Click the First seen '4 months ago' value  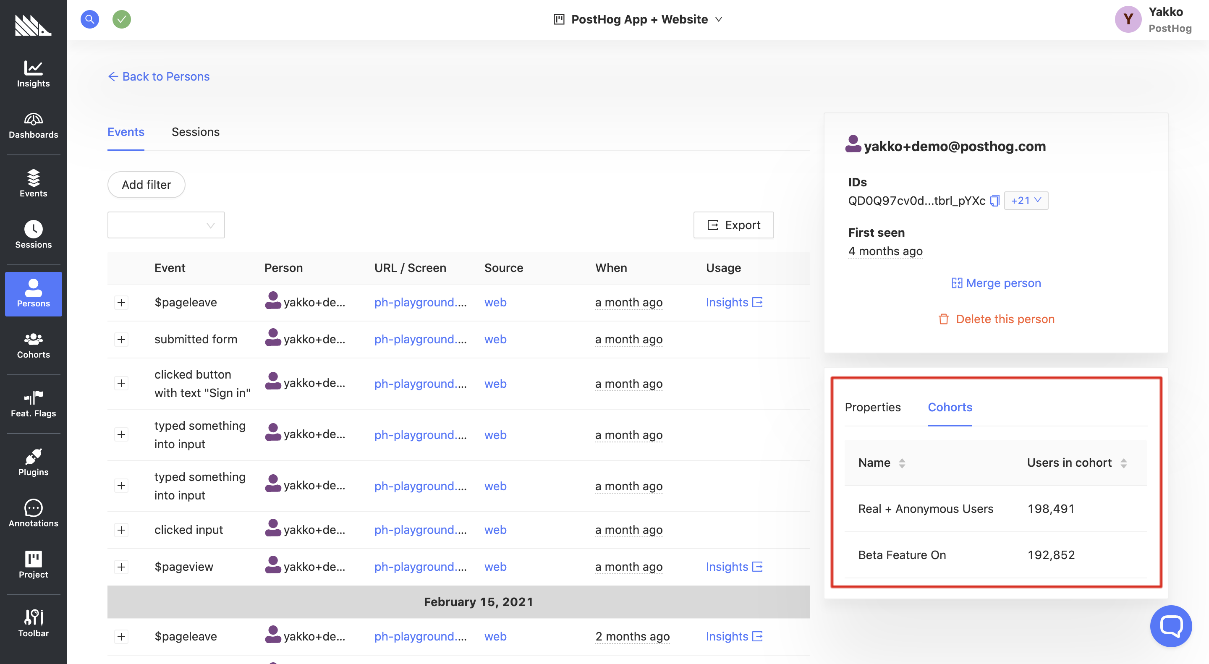(x=885, y=251)
